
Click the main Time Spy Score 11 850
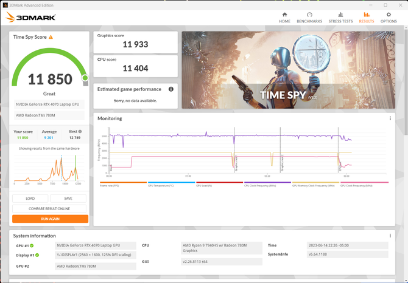[50, 79]
